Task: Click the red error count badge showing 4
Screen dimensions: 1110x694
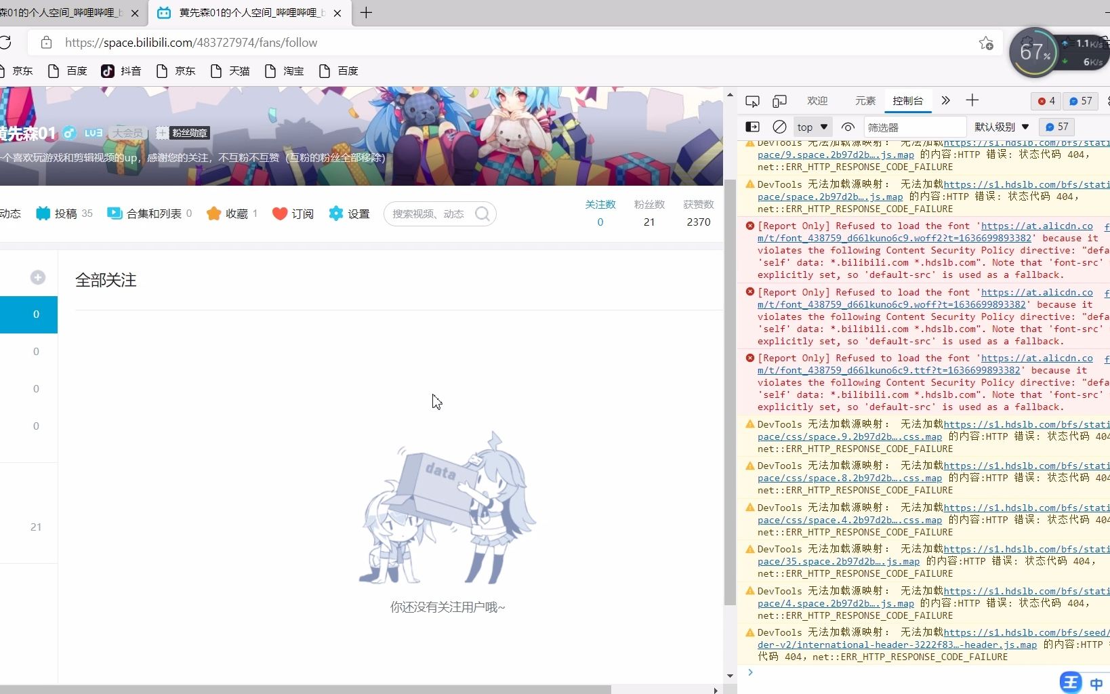Action: [1046, 101]
